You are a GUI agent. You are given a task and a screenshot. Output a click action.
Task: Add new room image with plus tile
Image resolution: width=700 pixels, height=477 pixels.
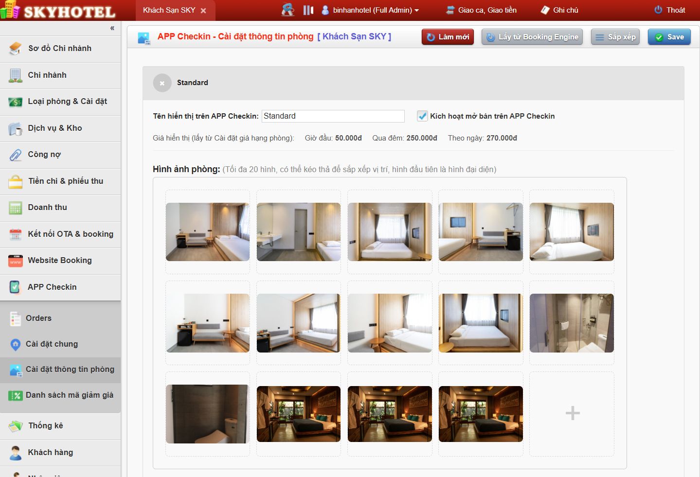click(572, 414)
